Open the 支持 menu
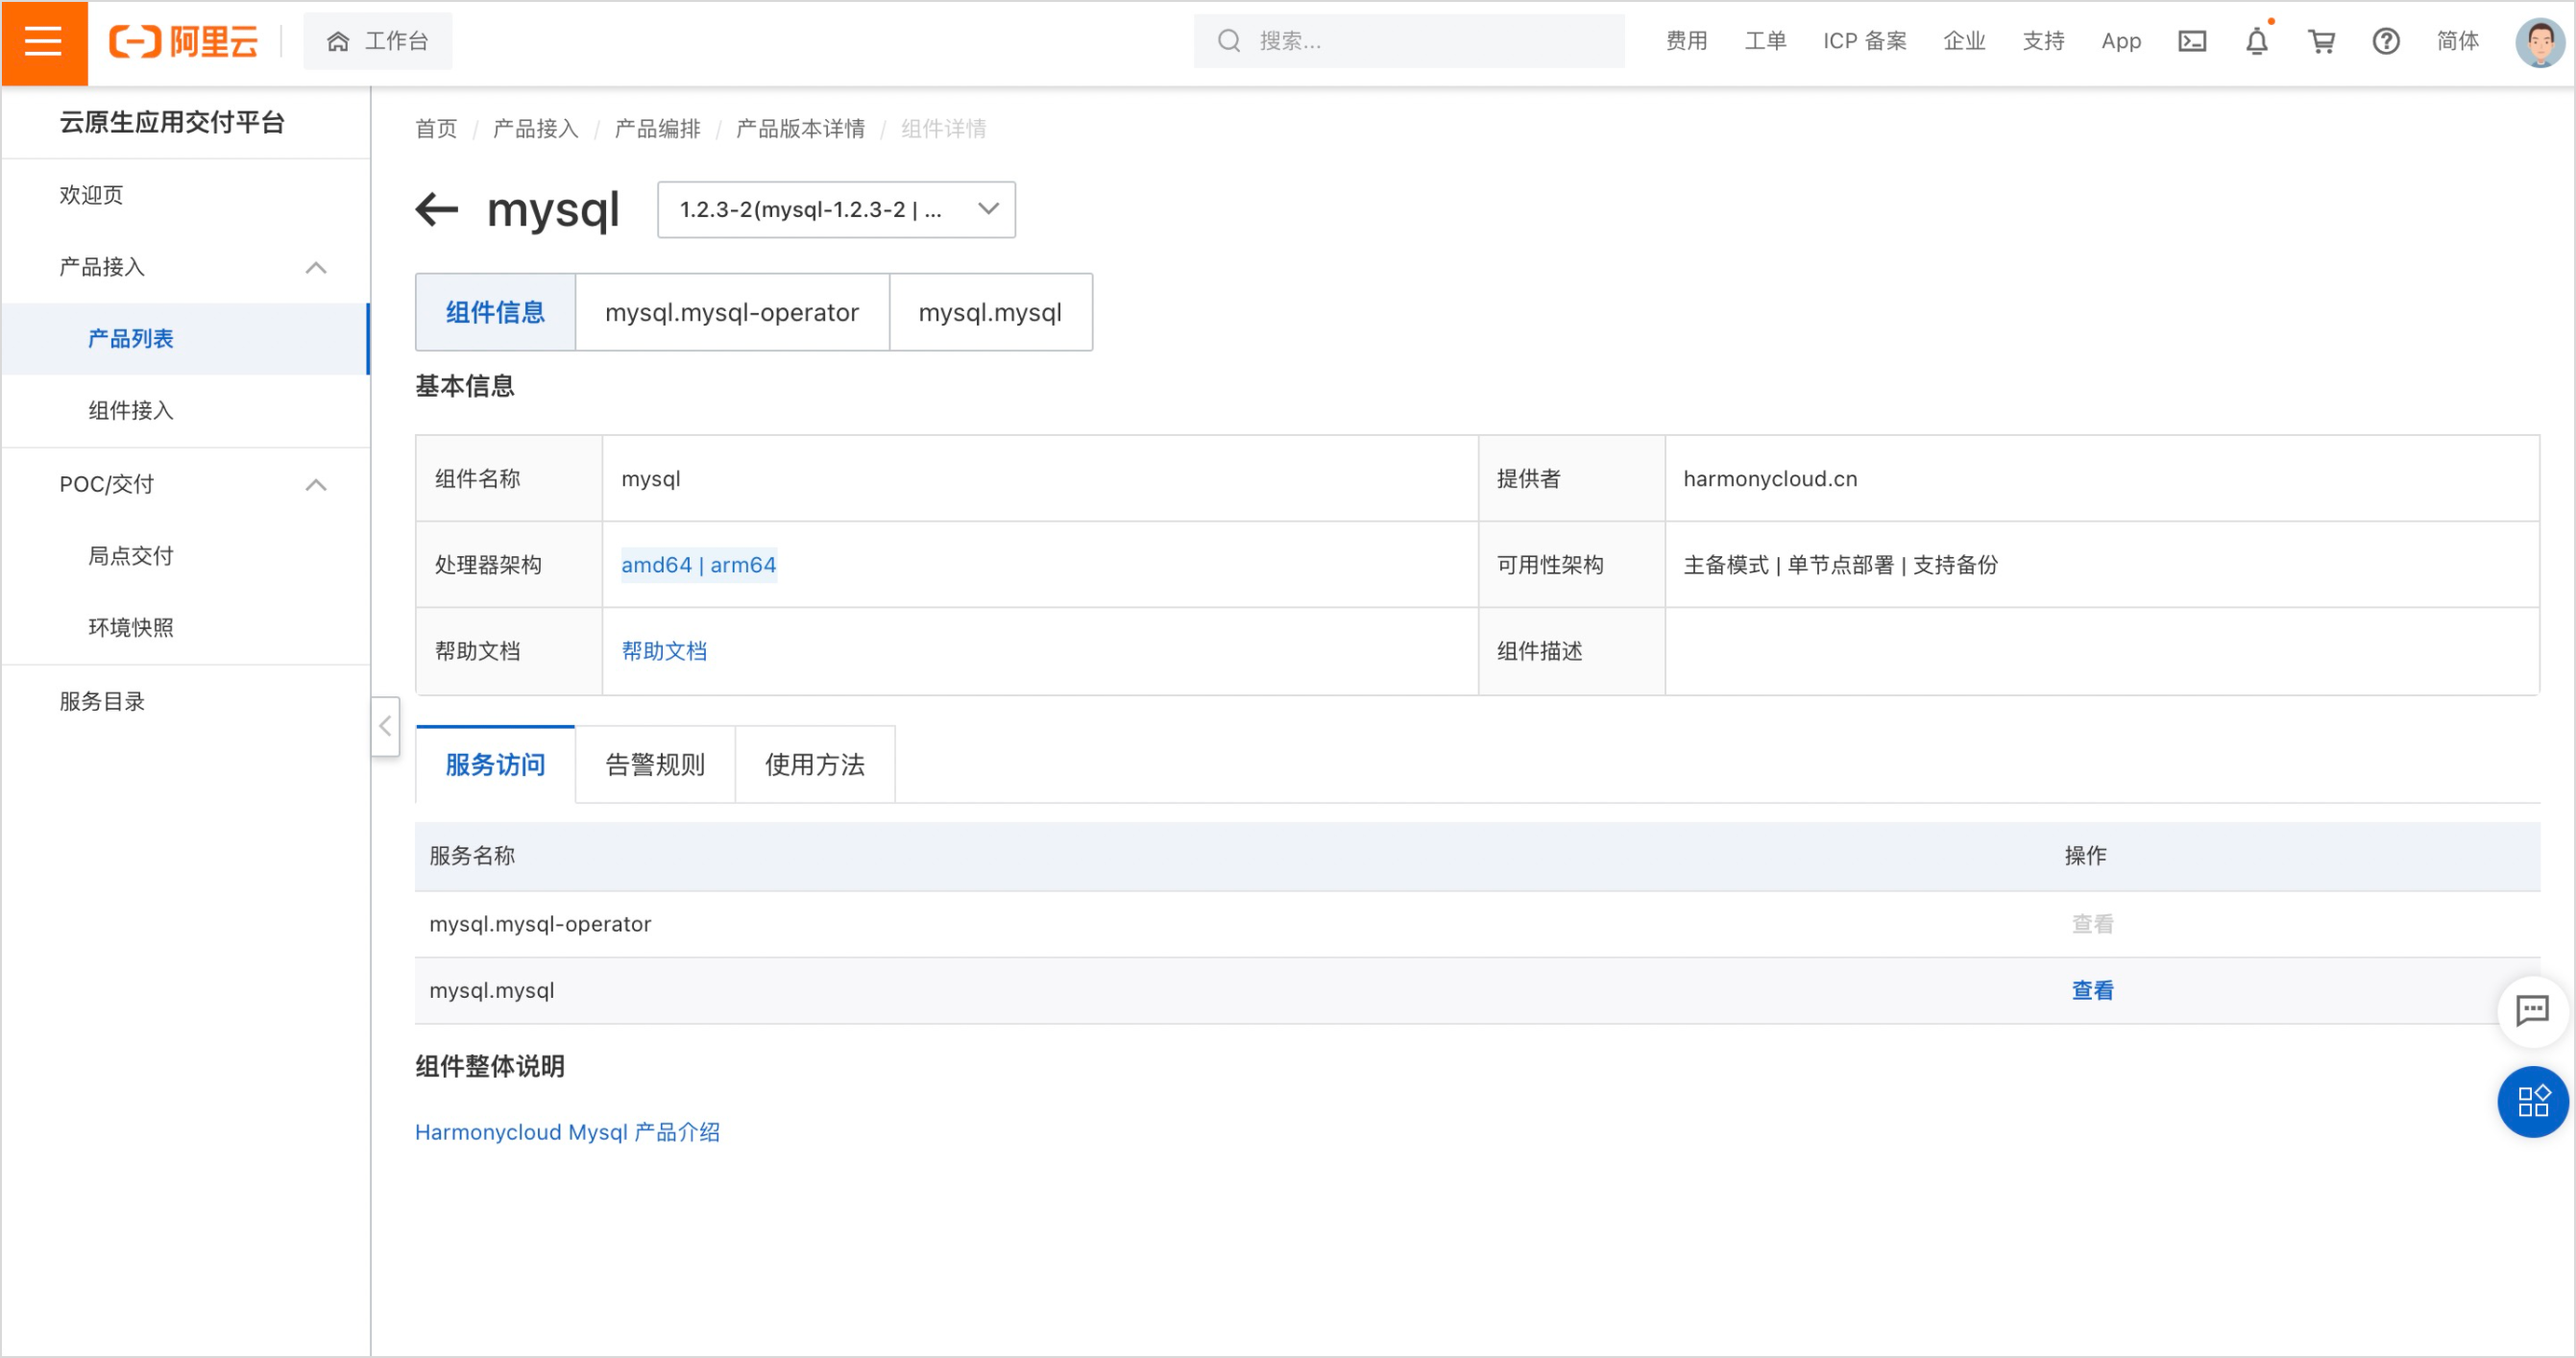Image resolution: width=2576 pixels, height=1358 pixels. 2043,42
